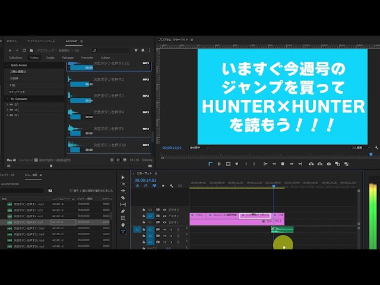This screenshot has height=285, width=380.
Task: Open the playback resolution dropdown フル画質
Action: pos(361,148)
